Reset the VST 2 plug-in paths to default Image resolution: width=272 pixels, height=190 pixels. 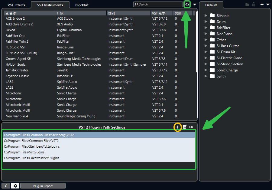coord(191,127)
